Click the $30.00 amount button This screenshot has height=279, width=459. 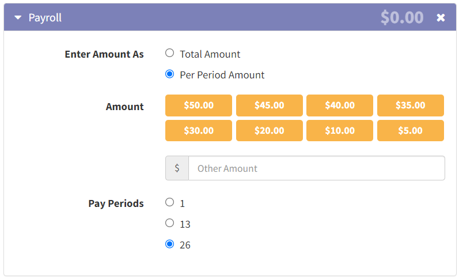(199, 131)
